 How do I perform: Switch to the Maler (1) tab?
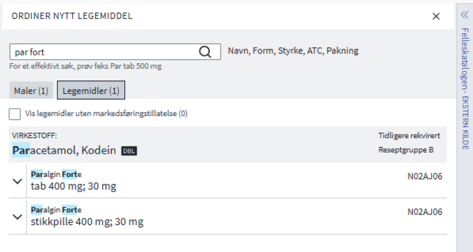click(x=31, y=91)
